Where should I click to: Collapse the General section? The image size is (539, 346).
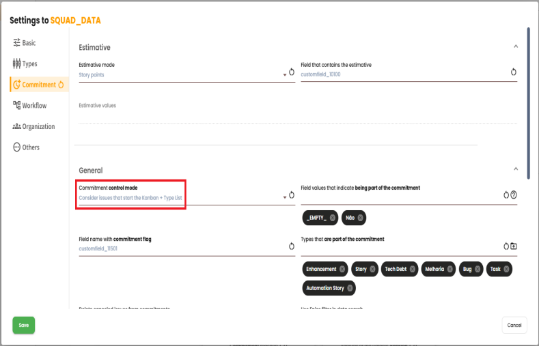click(515, 169)
